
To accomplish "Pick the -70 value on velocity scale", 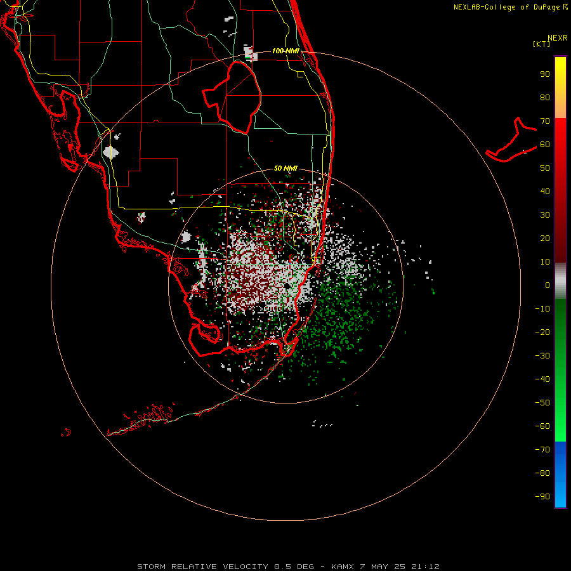I will pos(542,449).
